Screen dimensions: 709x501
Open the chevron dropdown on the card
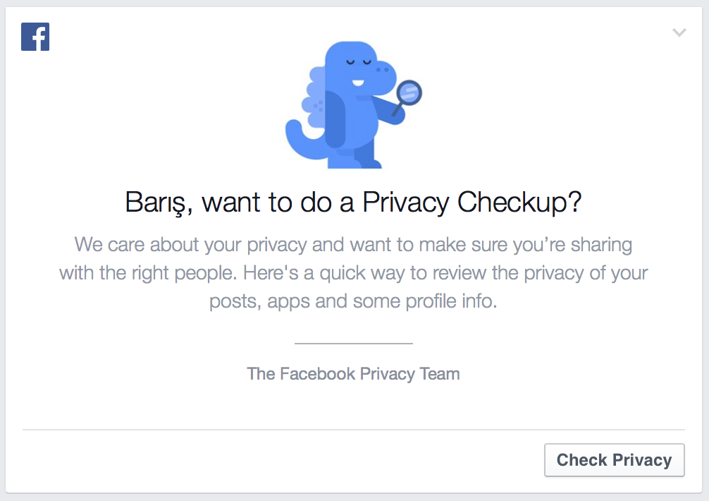[x=679, y=32]
